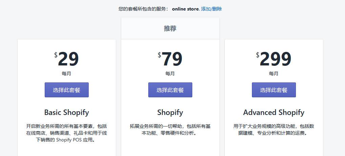Click the $79 price text
This screenshot has width=345, height=156.
[x=170, y=59]
